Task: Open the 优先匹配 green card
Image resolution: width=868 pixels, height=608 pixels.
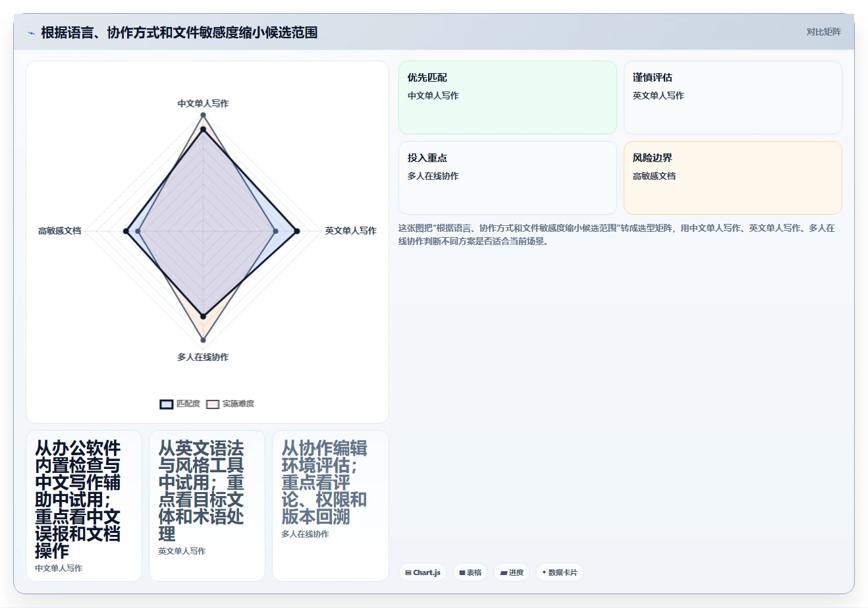Action: [508, 97]
